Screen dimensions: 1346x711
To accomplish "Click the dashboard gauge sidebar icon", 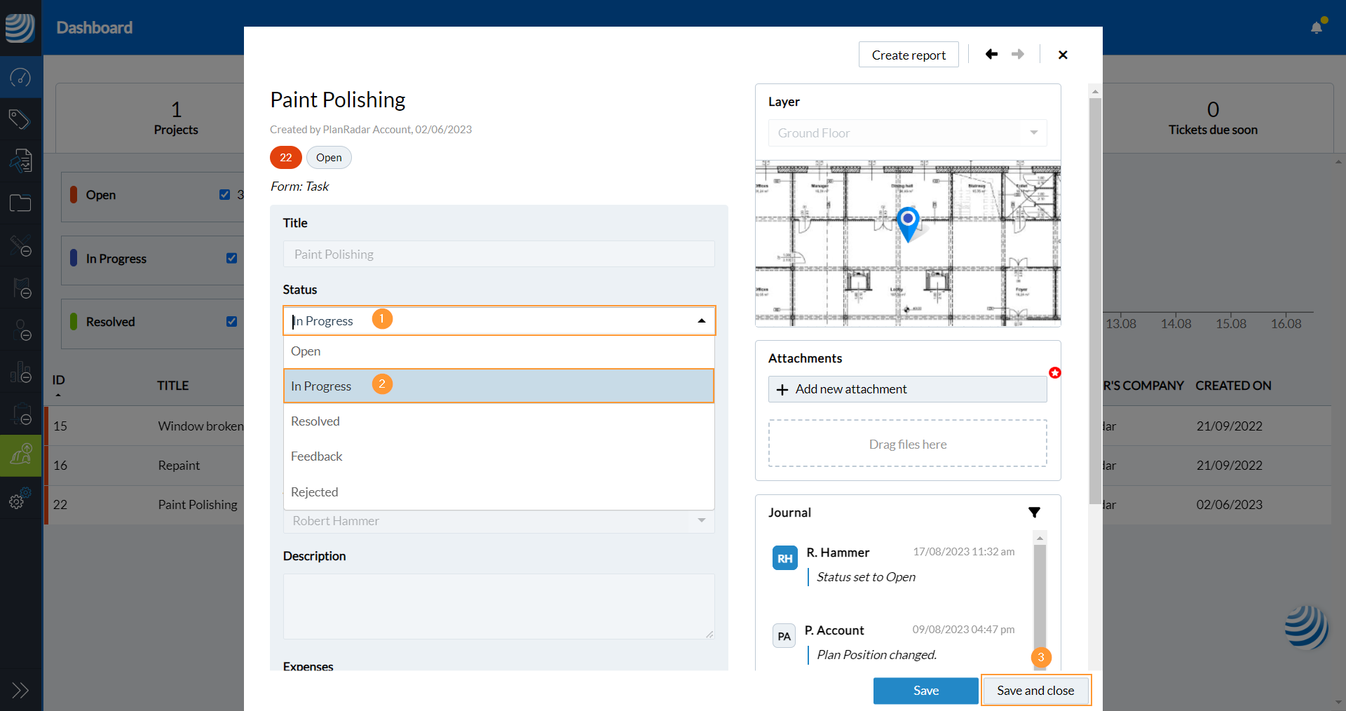I will 20,77.
